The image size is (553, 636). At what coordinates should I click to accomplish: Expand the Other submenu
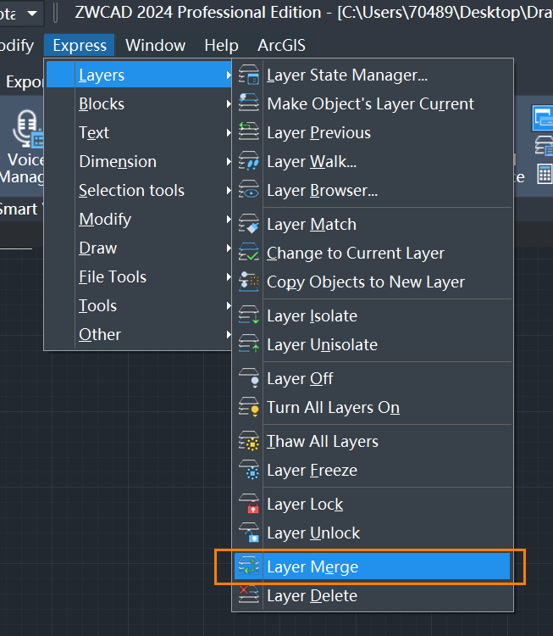(139, 334)
